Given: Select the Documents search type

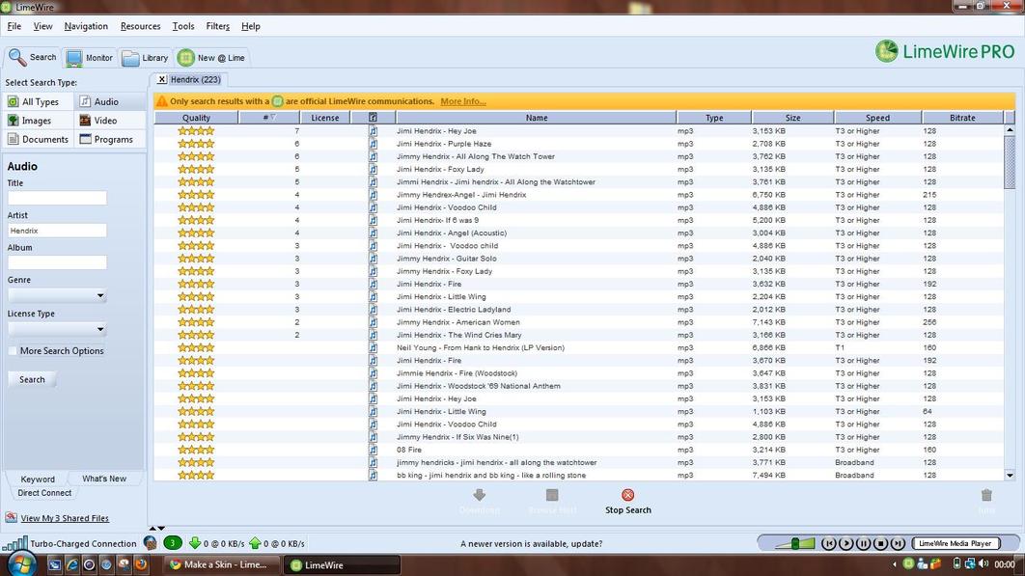Looking at the screenshot, I should 38,139.
